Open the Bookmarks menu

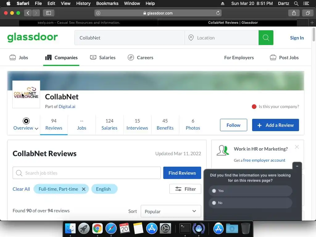[107, 3]
